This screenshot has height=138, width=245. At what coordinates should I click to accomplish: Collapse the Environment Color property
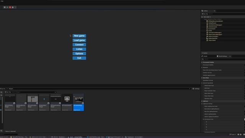pos(203,119)
